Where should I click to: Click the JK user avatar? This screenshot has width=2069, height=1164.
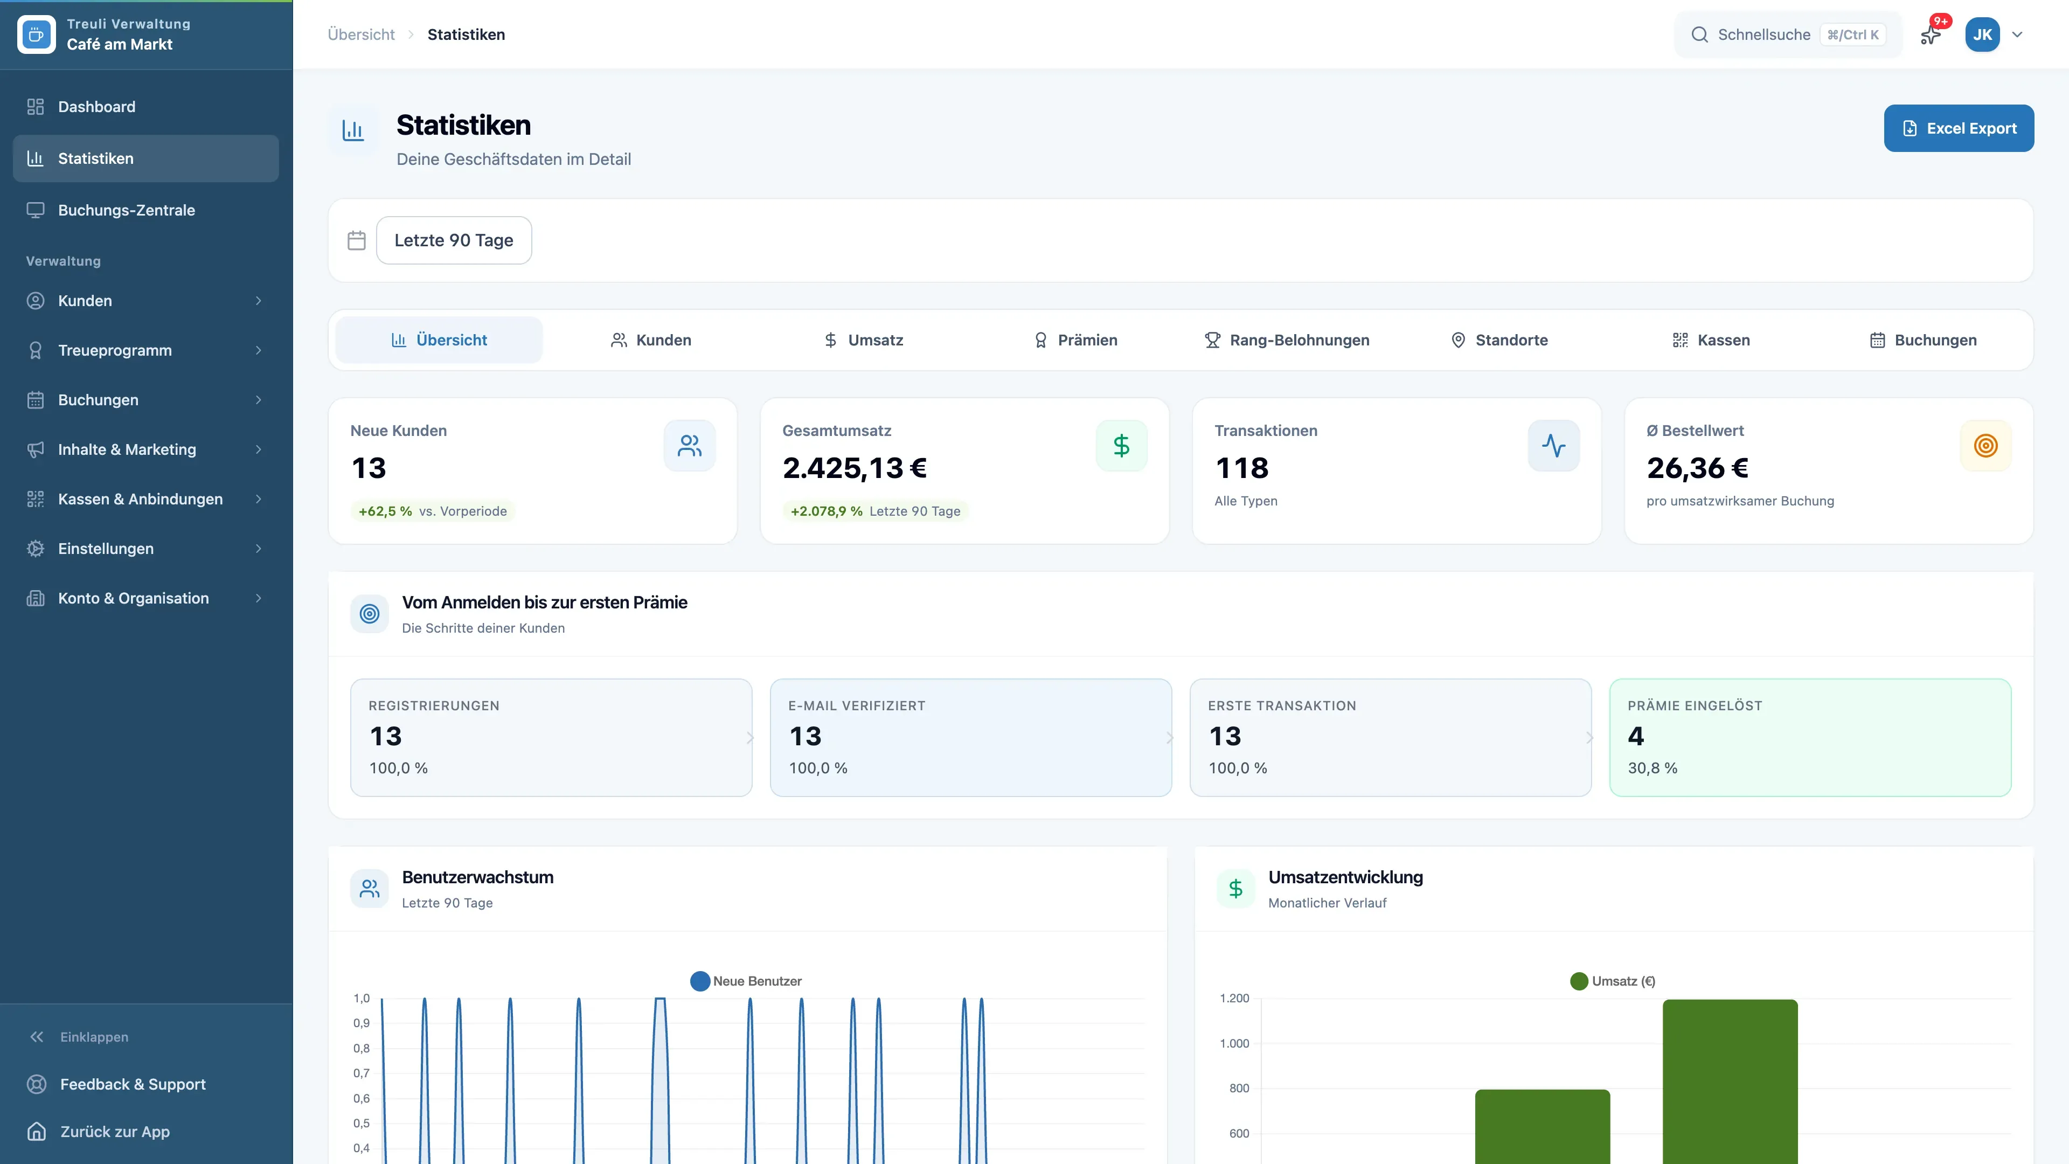(1982, 34)
